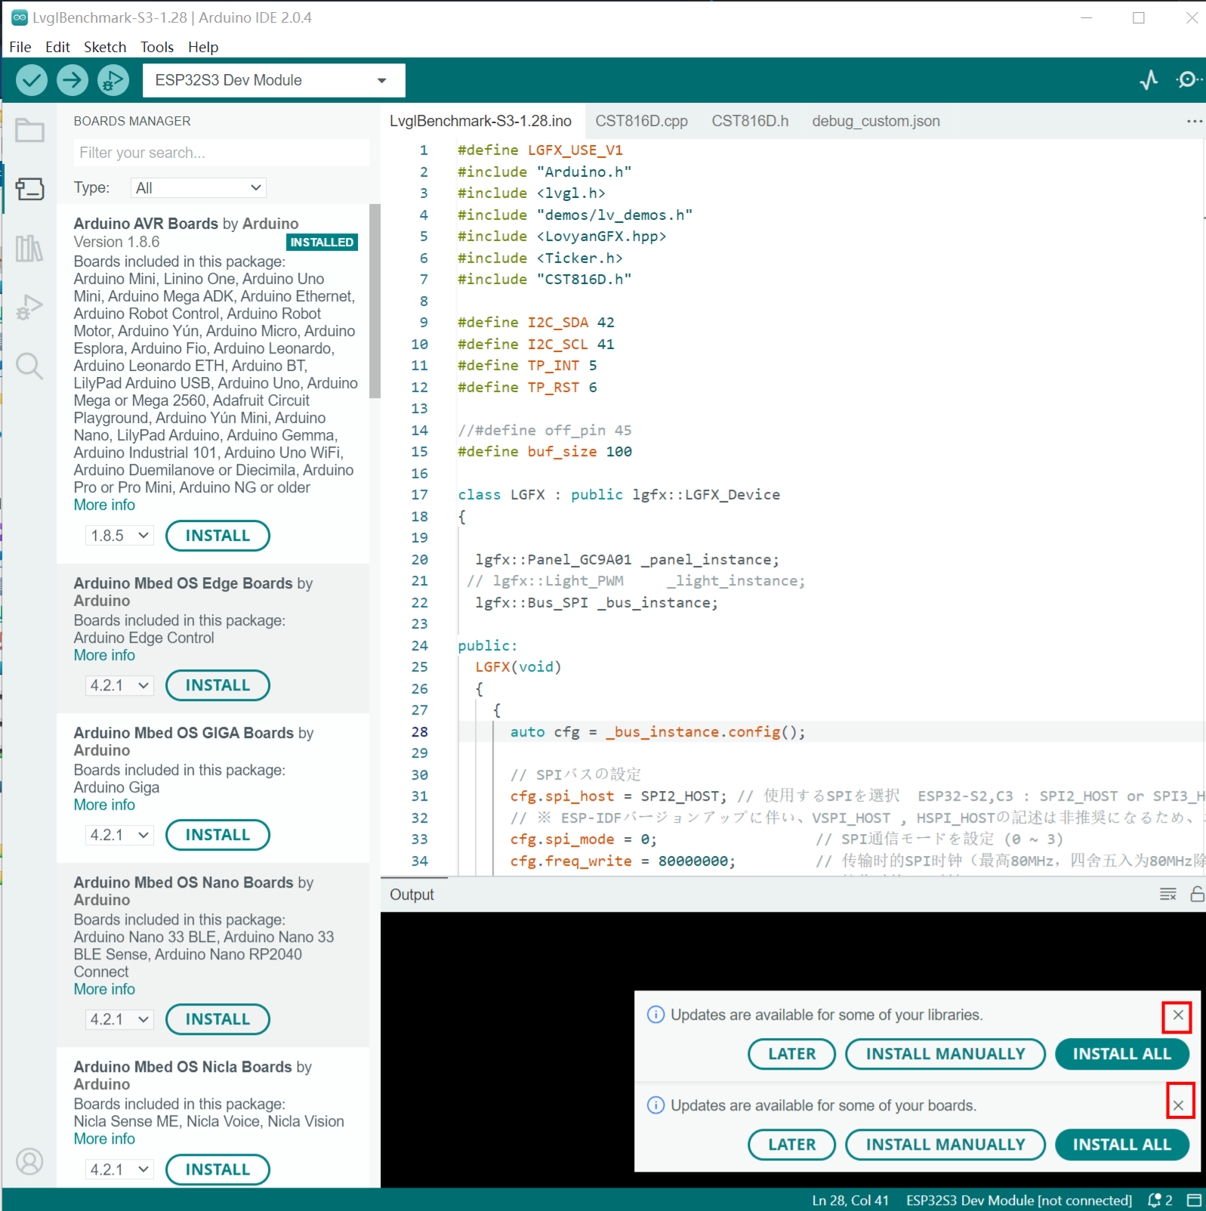Click Install All for library updates
The height and width of the screenshot is (1211, 1206).
point(1121,1054)
